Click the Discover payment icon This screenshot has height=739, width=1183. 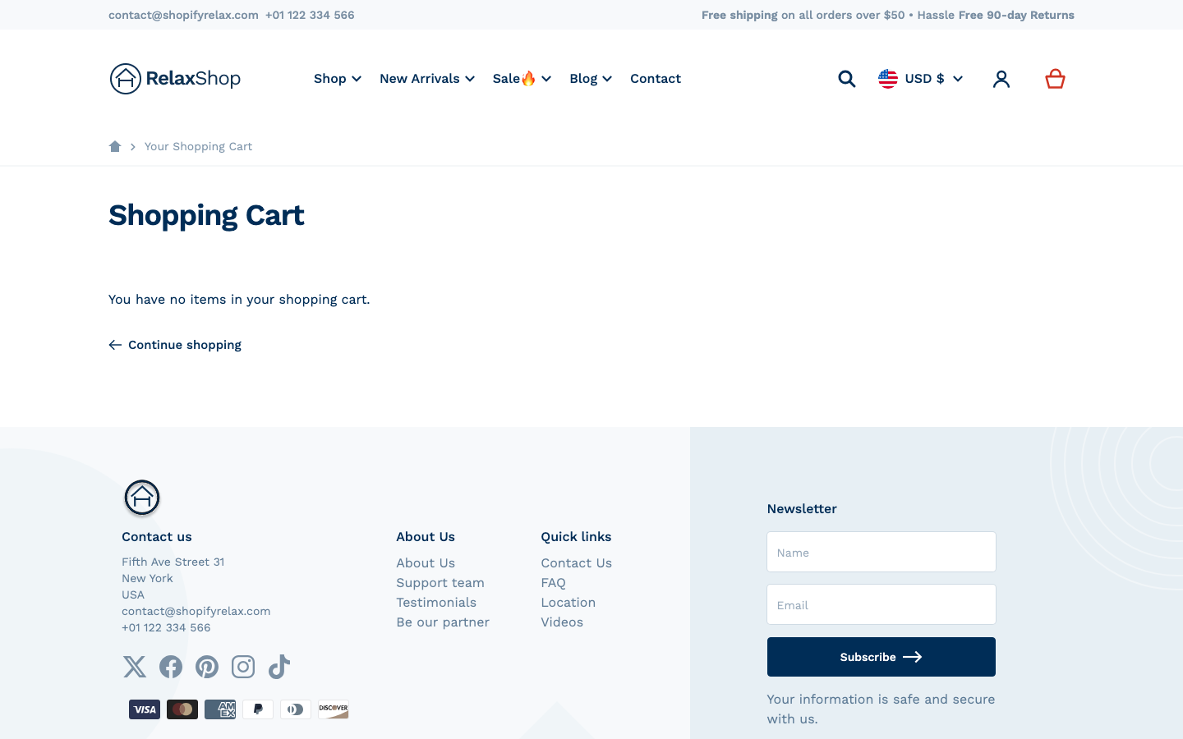tap(334, 709)
